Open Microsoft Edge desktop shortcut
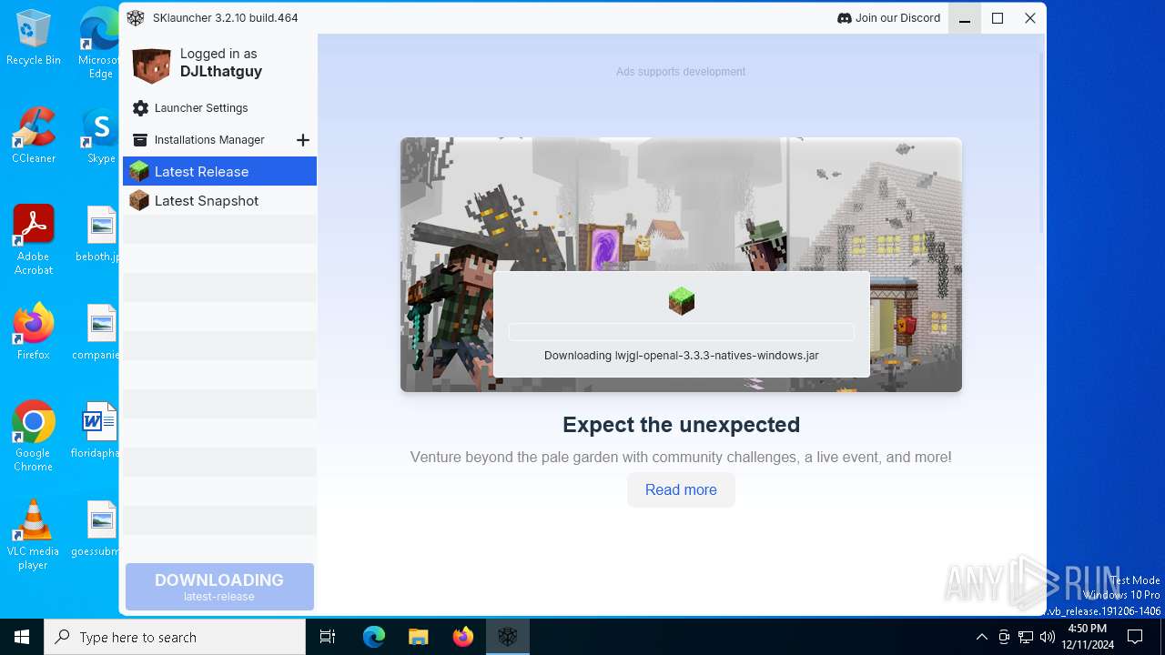Viewport: 1165px width, 655px height. point(100,44)
